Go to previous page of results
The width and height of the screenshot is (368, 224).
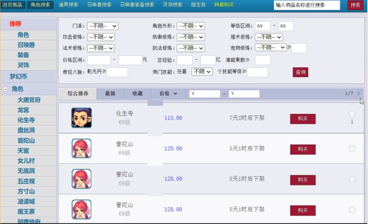[x=340, y=94]
